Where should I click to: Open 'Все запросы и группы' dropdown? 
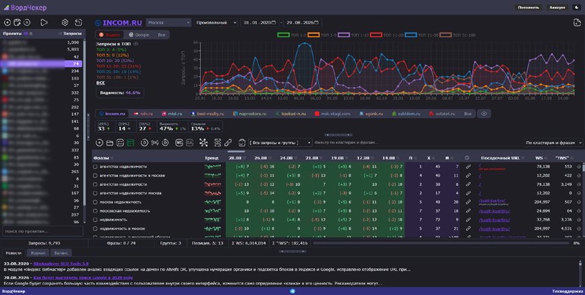(x=280, y=143)
